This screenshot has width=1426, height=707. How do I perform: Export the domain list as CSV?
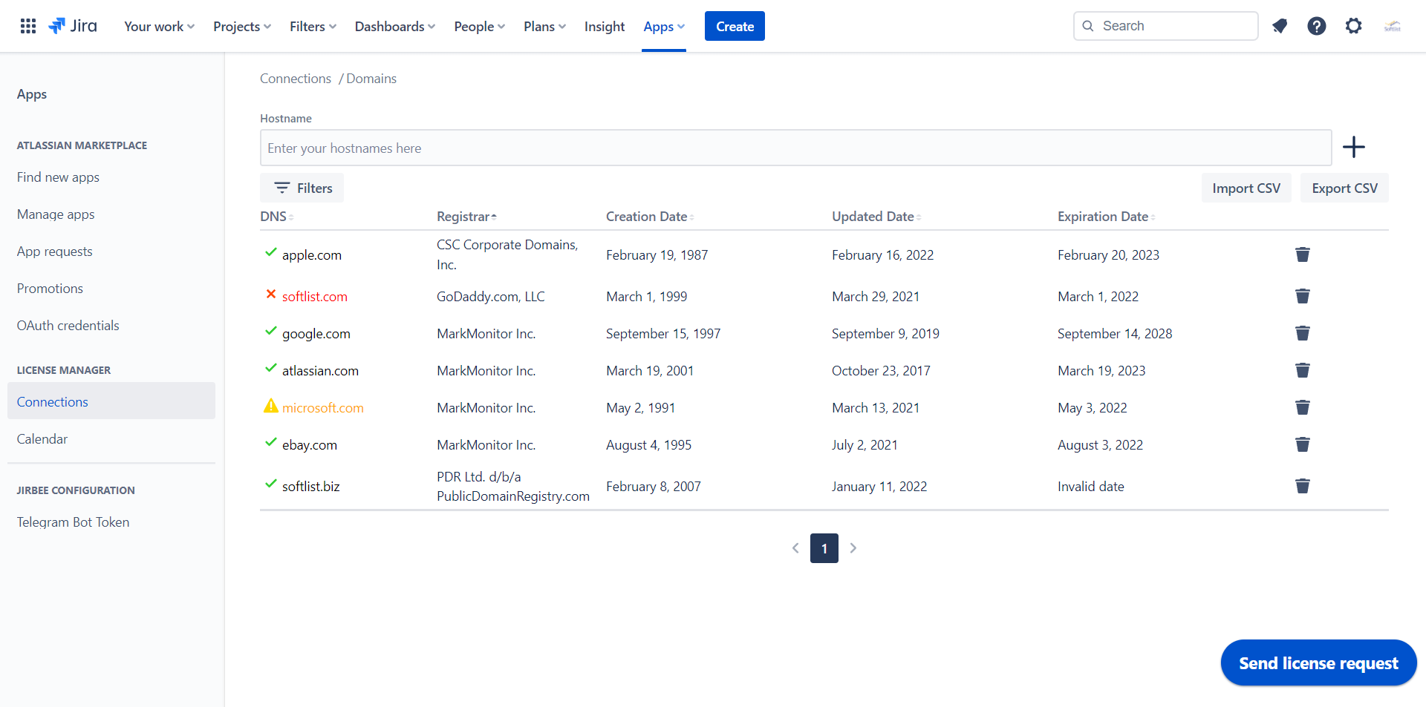(x=1344, y=188)
